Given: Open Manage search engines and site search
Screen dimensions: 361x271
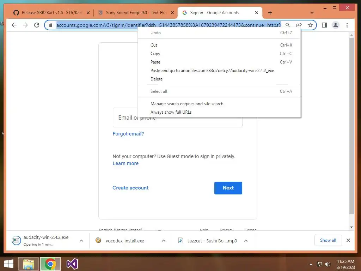Looking at the screenshot, I should click(219, 104).
